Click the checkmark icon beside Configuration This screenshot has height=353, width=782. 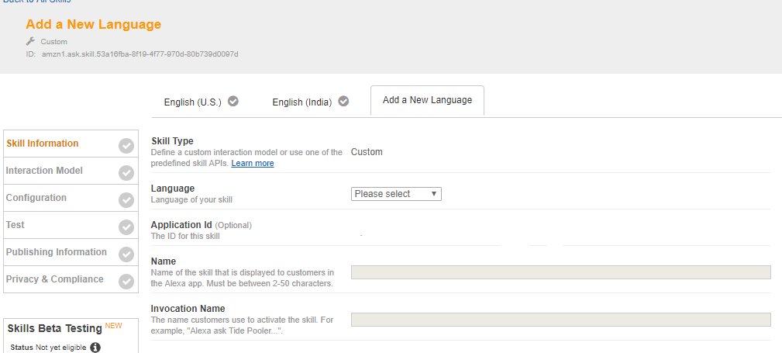(x=126, y=199)
